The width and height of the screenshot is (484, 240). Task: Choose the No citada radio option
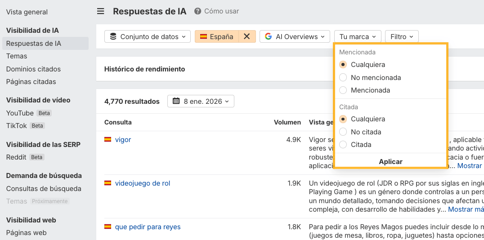(343, 132)
